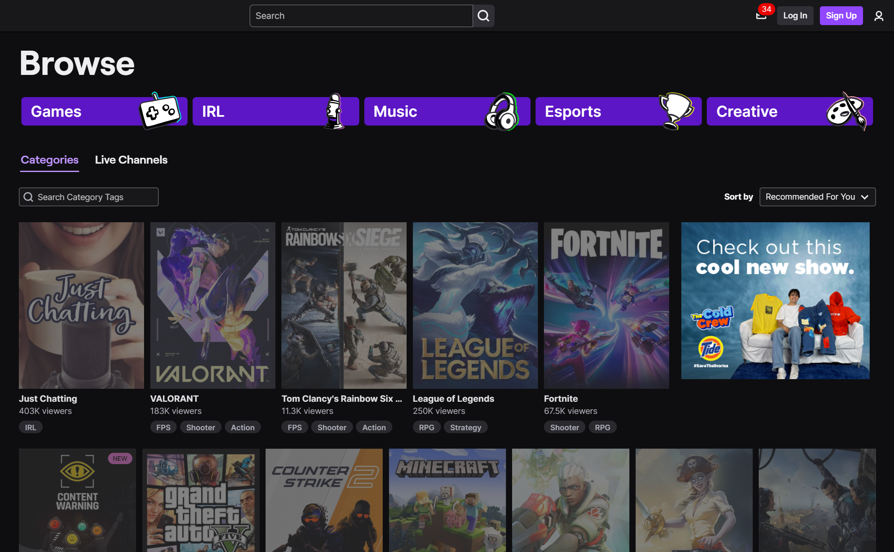Click the Sign Up button

[x=841, y=16]
